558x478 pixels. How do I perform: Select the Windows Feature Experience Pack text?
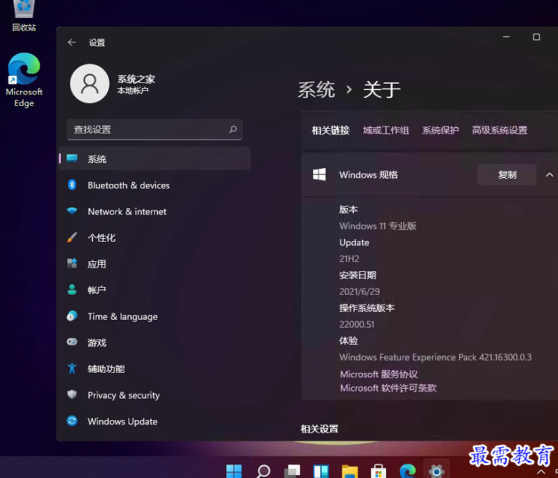436,357
